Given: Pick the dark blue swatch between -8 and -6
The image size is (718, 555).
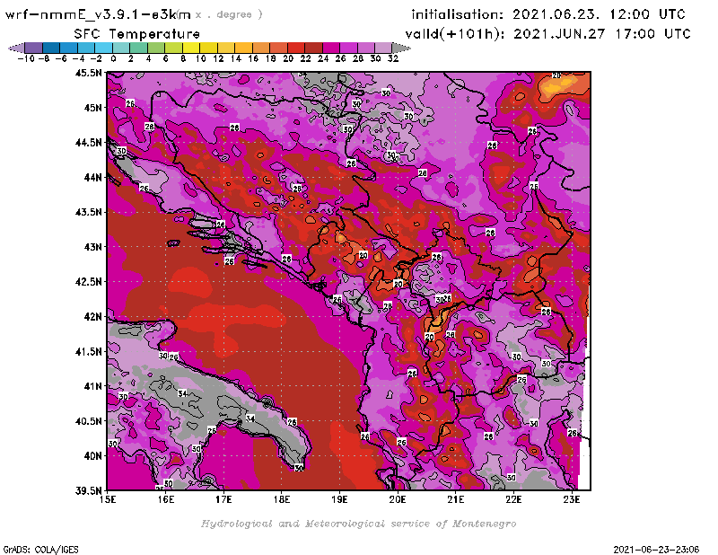Looking at the screenshot, I should [x=51, y=48].
